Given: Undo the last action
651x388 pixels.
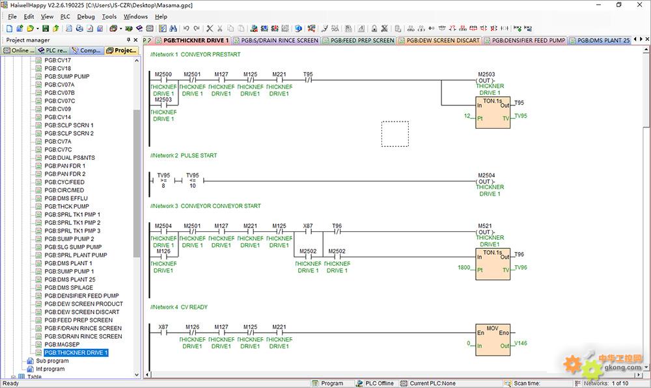Looking at the screenshot, I should 186,29.
